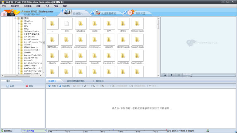Switch to the 相册图片 tab
This screenshot has height=133, width=237.
[53, 81]
